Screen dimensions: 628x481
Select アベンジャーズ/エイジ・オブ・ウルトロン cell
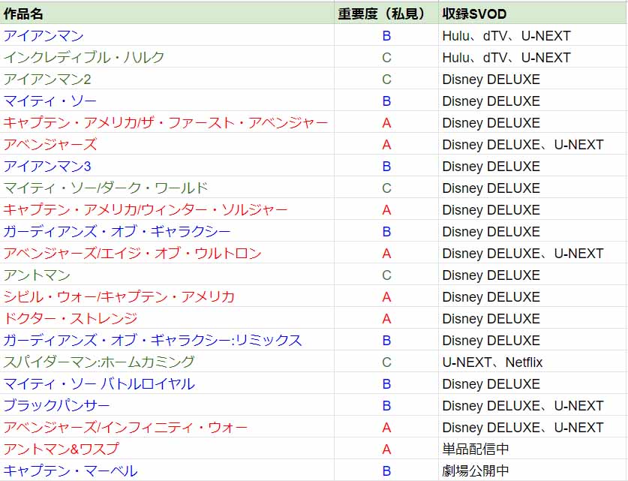coord(167,253)
